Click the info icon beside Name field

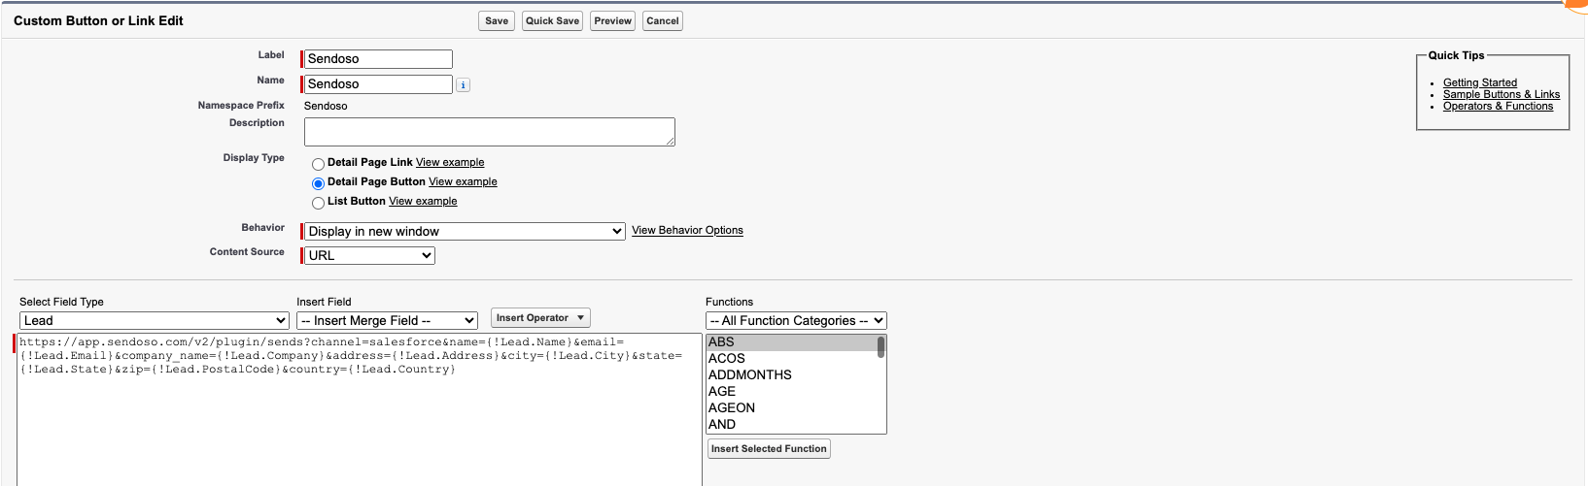[464, 85]
